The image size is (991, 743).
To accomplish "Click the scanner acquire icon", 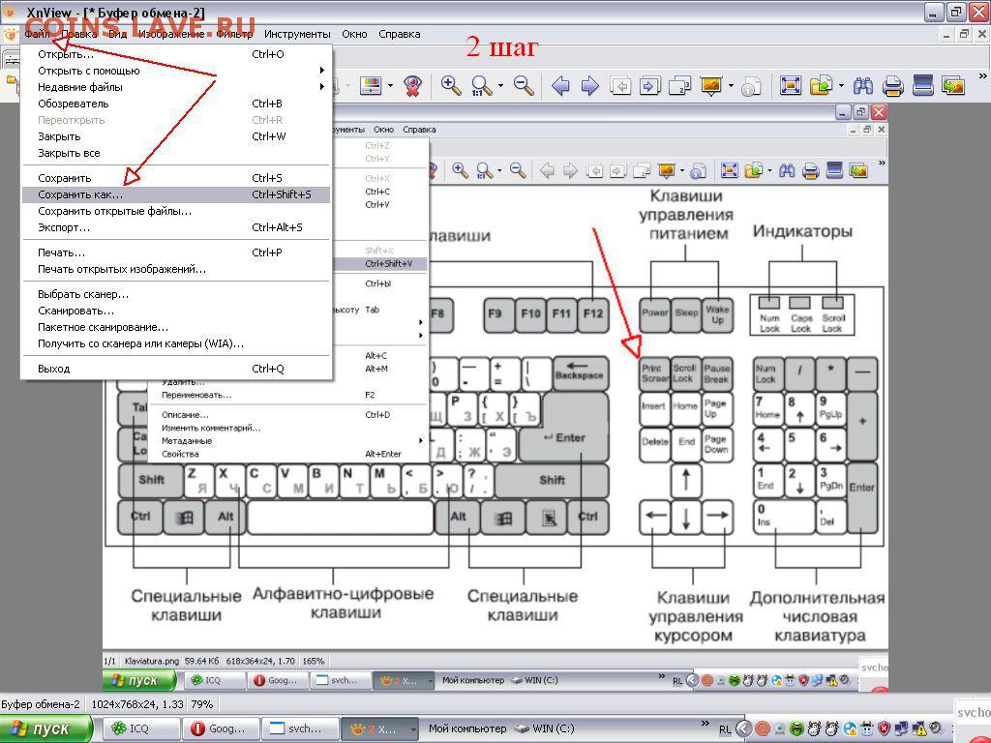I will [922, 85].
